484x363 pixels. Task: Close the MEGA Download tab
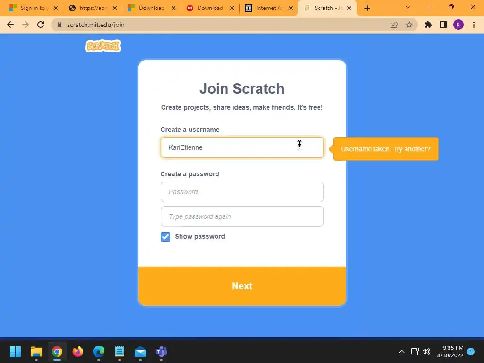pyautogui.click(x=232, y=8)
